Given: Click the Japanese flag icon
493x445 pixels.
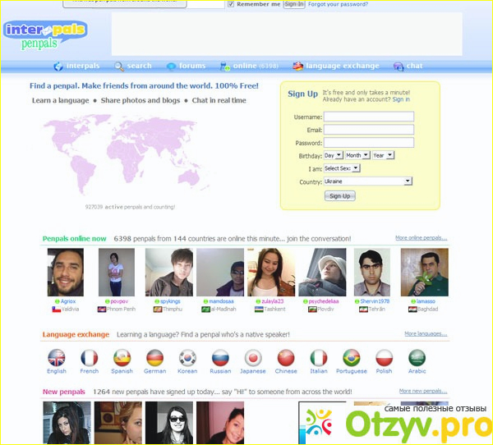Looking at the screenshot, I should tap(253, 358).
